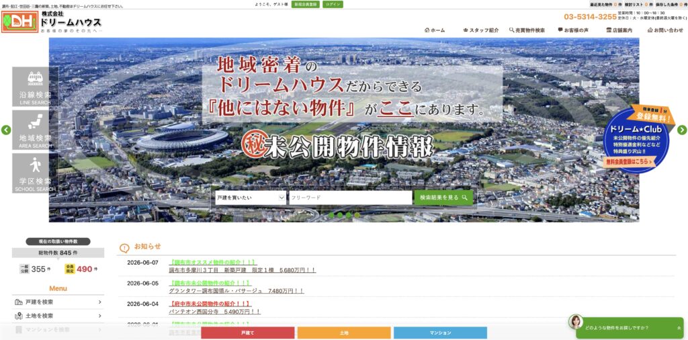Open the 戸建を買いたい property type dropdown
This screenshot has height=340, width=688.
251,198
